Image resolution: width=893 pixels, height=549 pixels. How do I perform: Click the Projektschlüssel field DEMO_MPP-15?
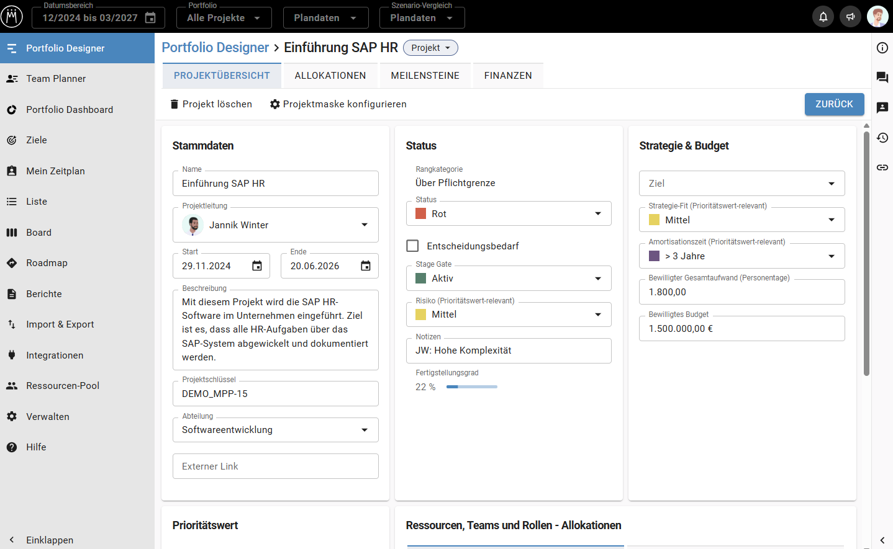[276, 394]
